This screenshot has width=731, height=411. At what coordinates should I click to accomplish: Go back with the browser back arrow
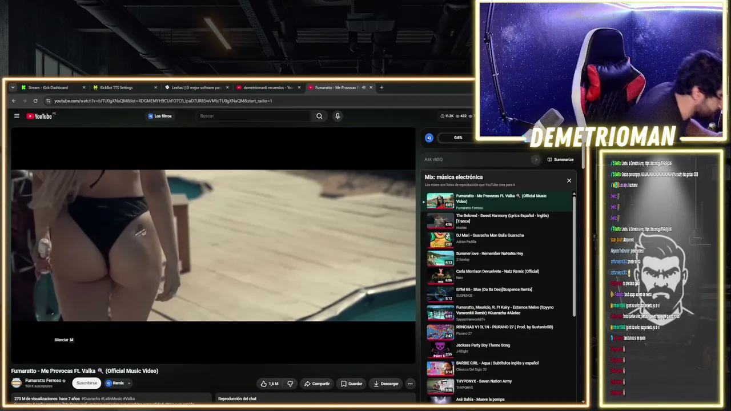[x=14, y=100]
